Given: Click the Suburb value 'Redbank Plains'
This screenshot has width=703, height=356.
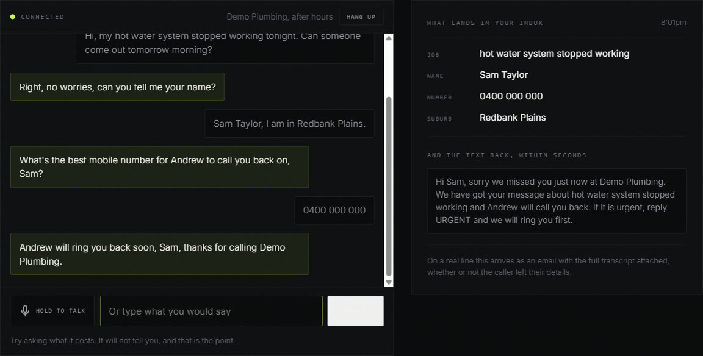Looking at the screenshot, I should click(513, 118).
